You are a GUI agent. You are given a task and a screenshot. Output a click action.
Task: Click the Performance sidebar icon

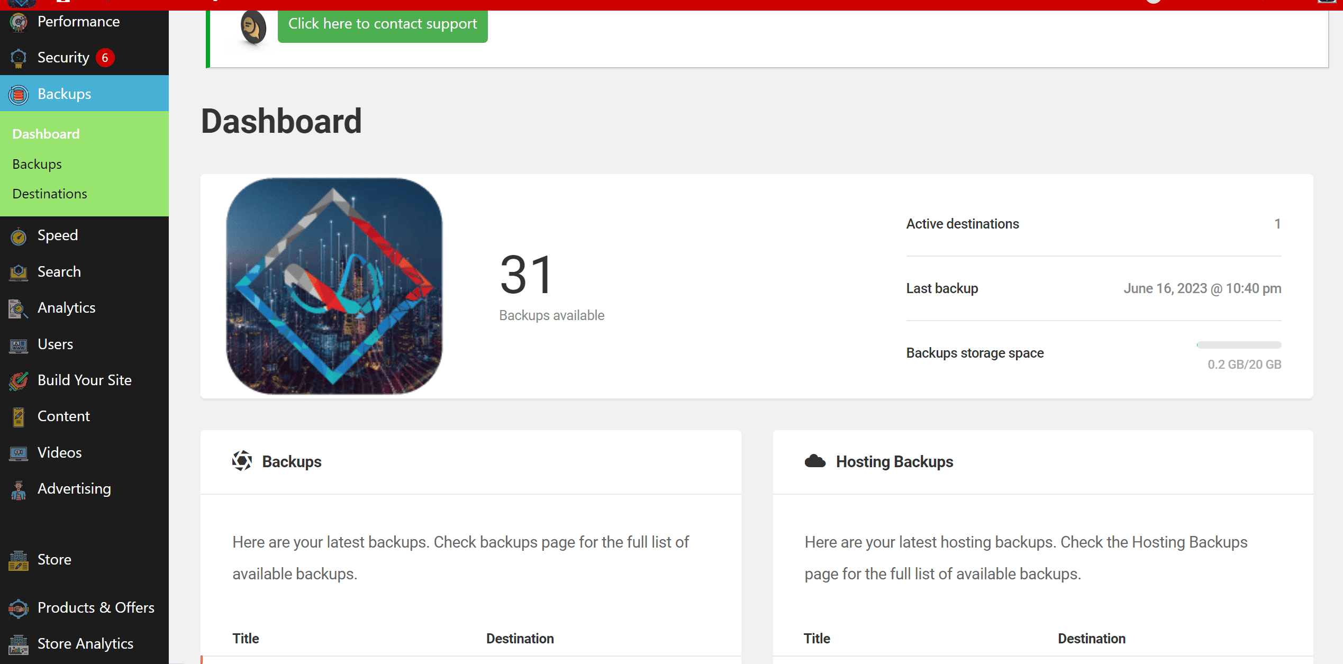click(19, 22)
